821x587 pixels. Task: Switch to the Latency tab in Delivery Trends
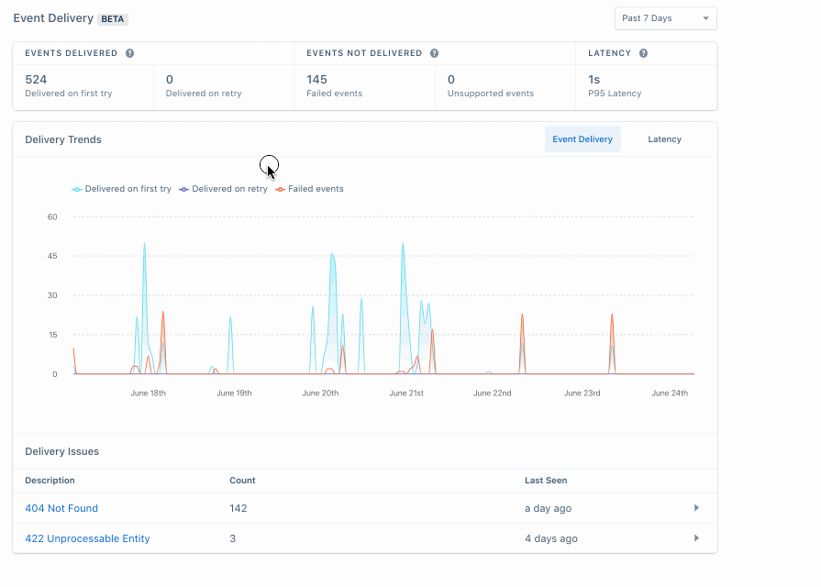tap(664, 138)
